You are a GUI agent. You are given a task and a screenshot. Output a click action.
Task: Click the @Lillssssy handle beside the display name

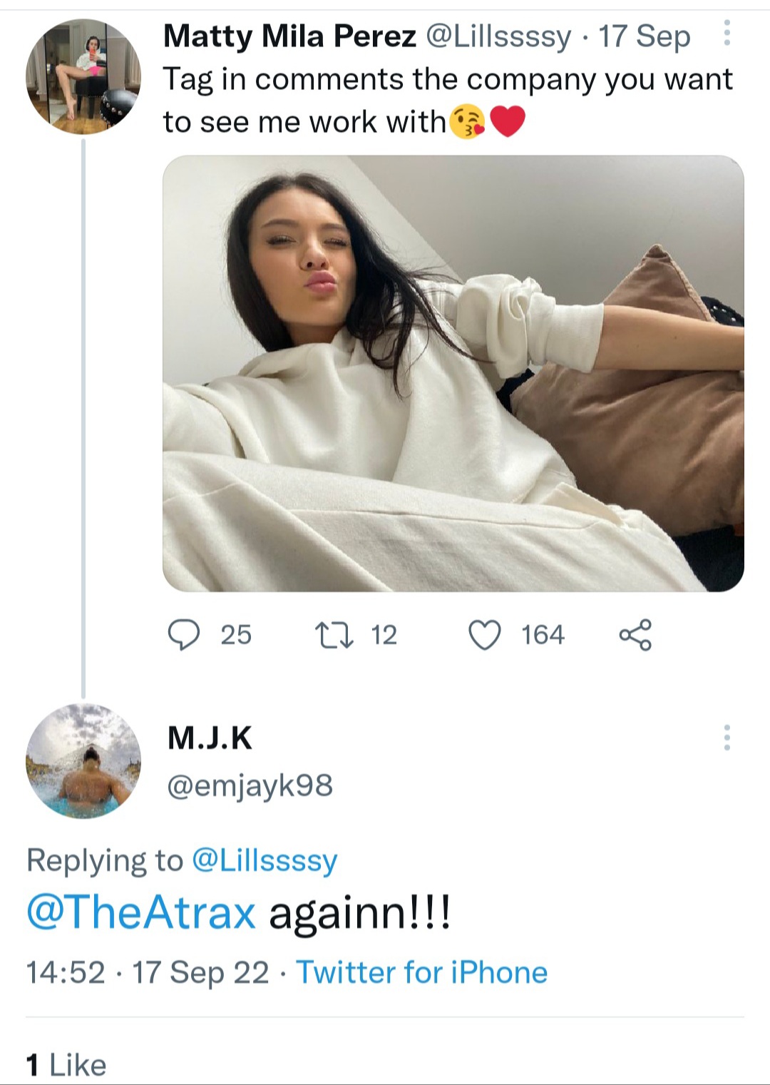coord(498,36)
